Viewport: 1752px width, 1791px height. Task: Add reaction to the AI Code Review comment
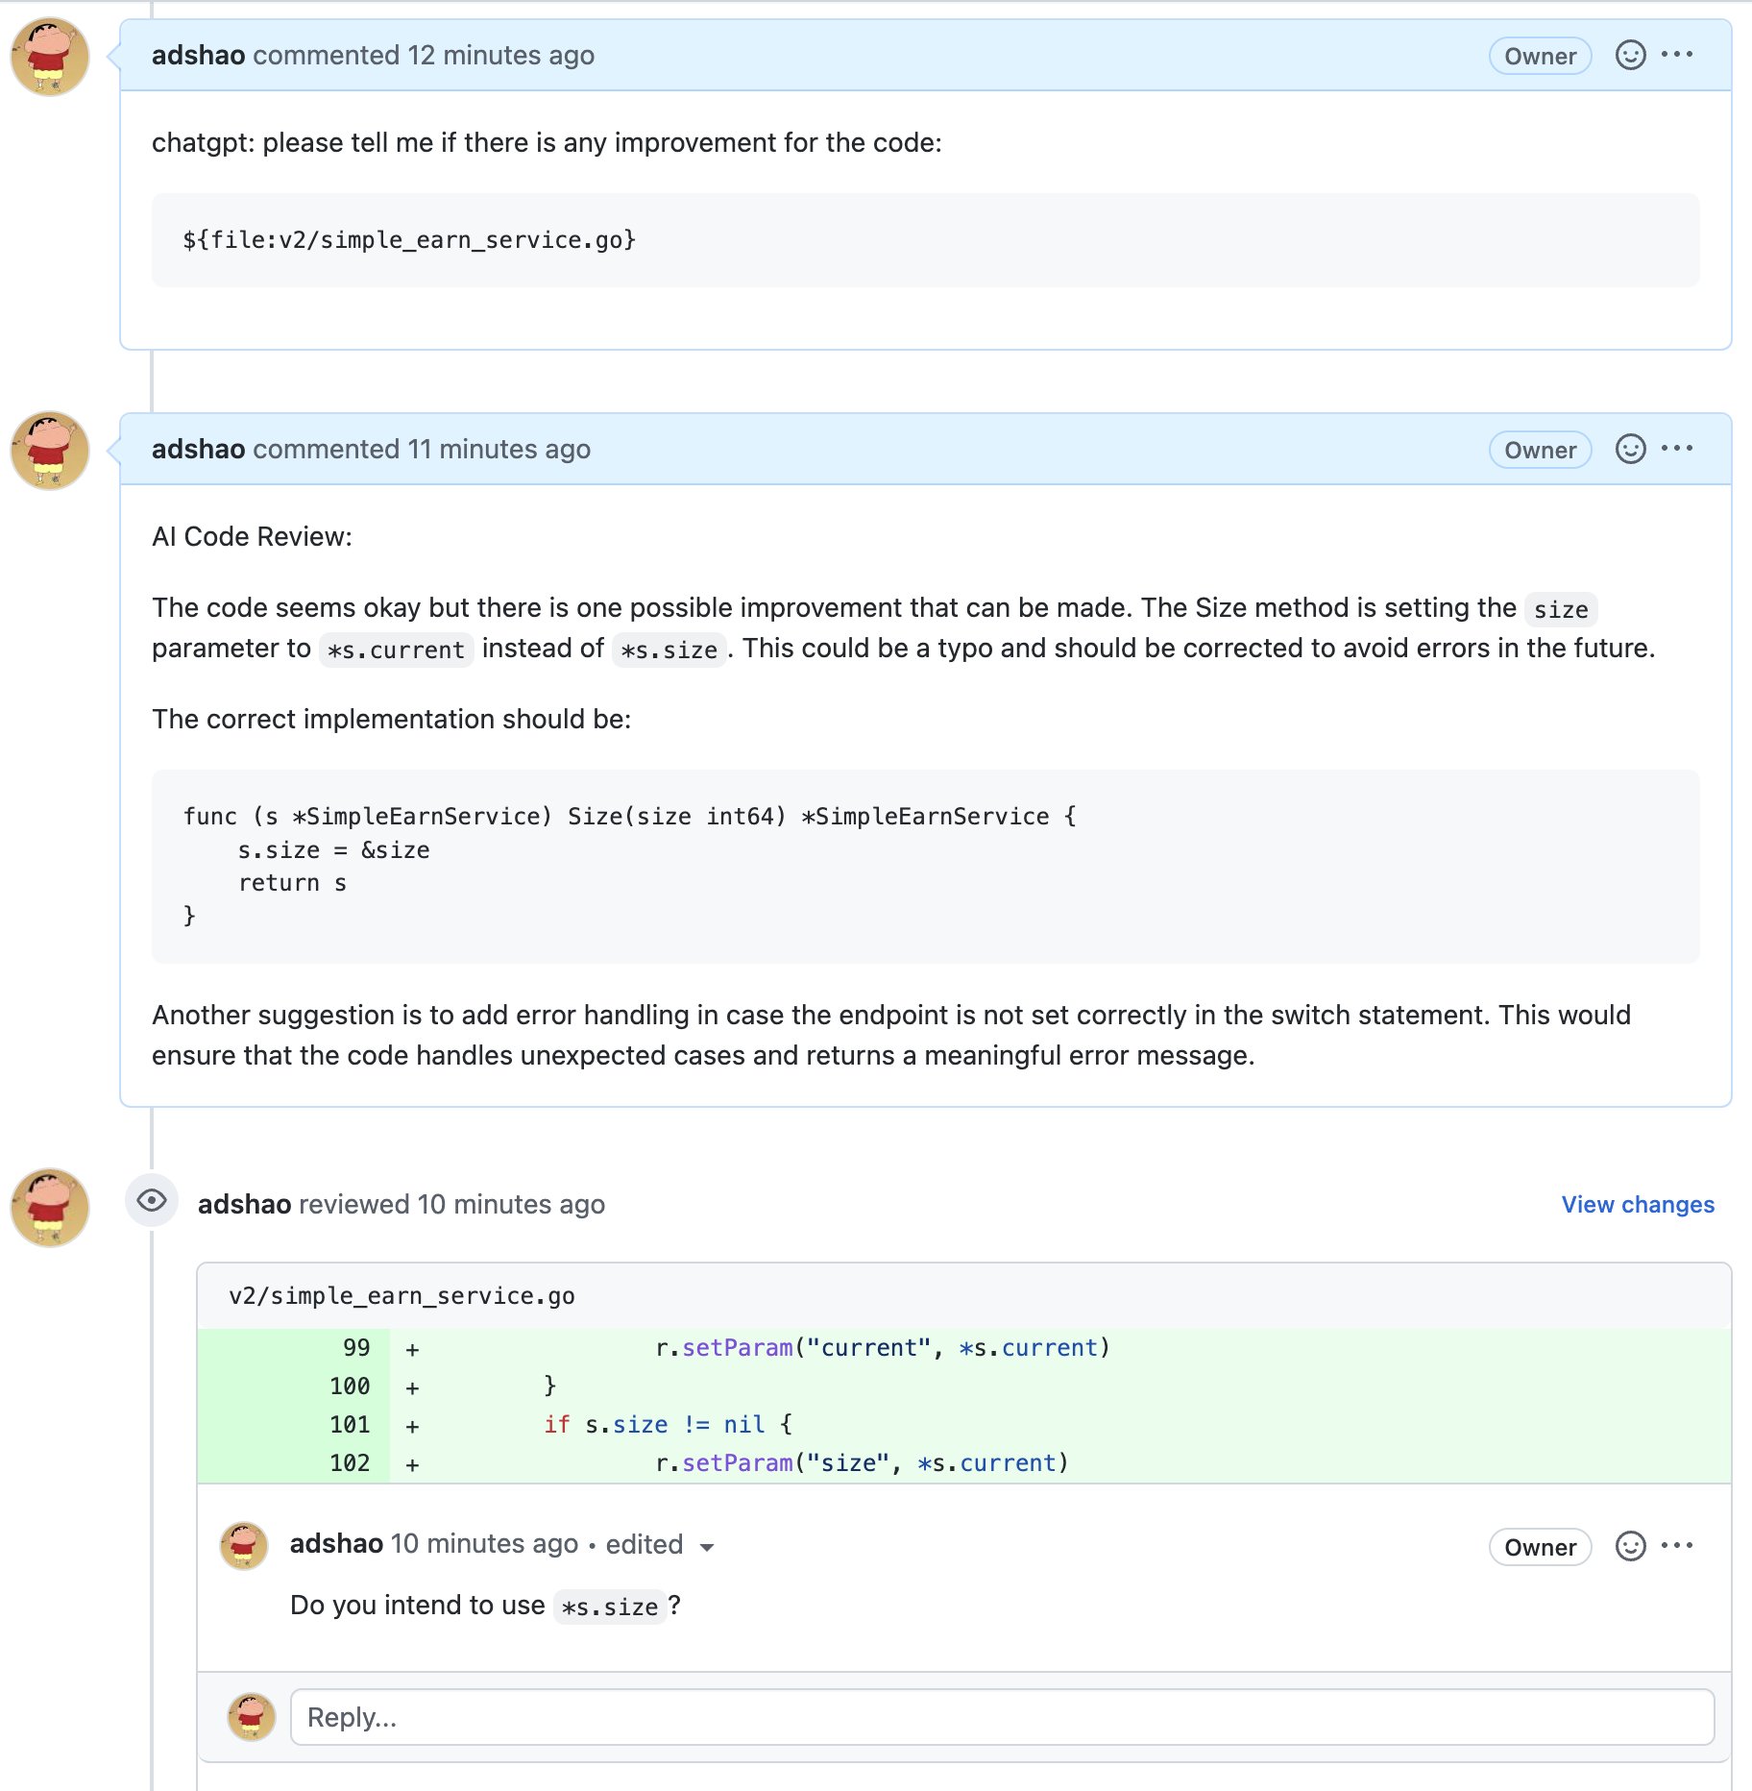tap(1630, 449)
